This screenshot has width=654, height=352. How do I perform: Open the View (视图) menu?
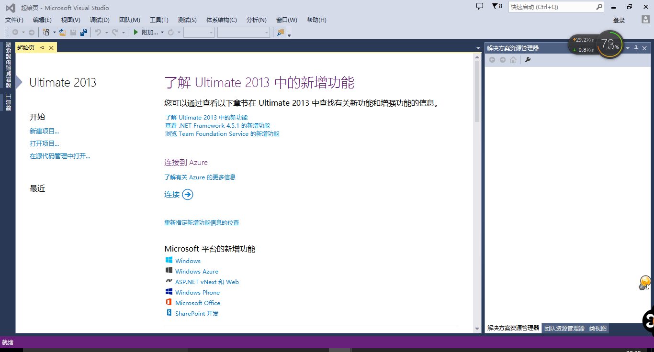pos(71,20)
